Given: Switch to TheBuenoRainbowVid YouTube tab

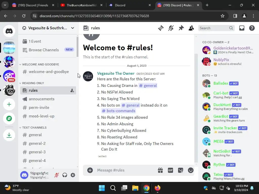Looking at the screenshot, I should [x=82, y=5].
